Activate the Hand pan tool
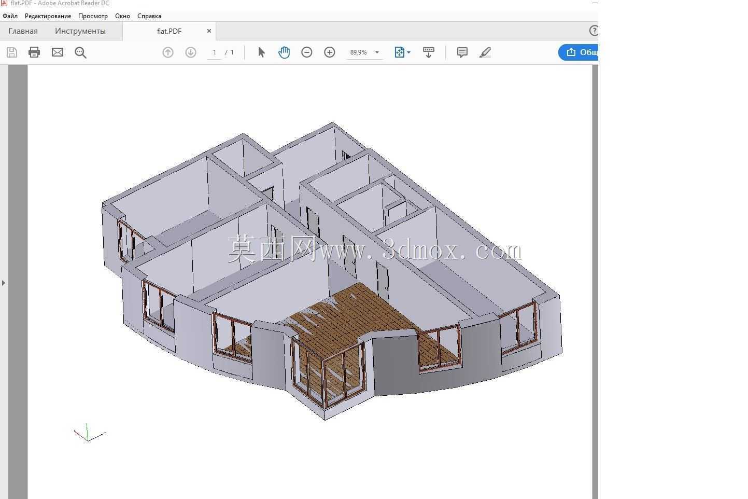This screenshot has width=748, height=499. (284, 52)
